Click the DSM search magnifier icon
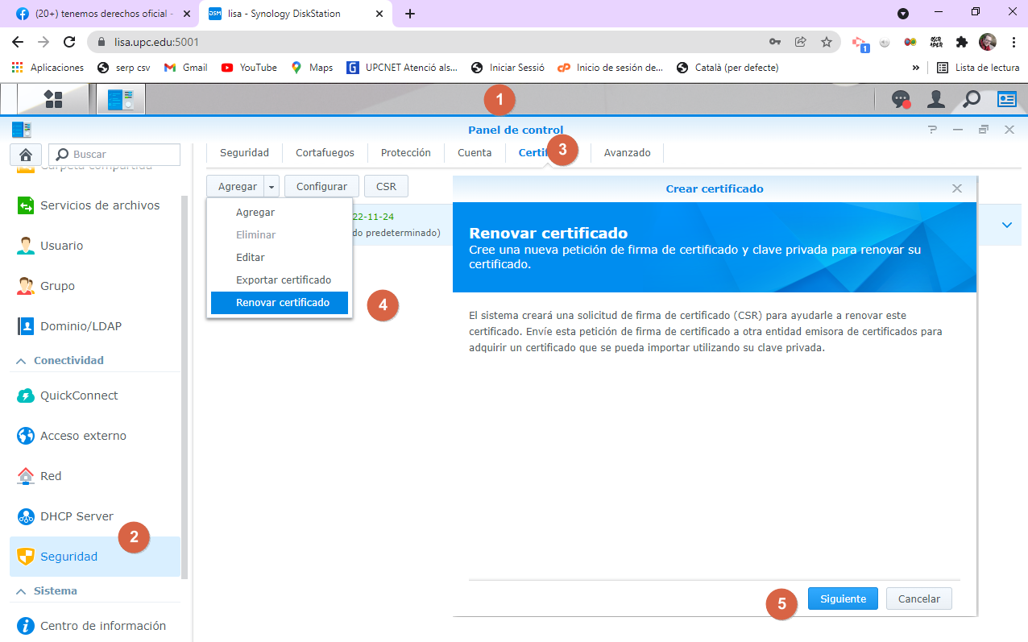The height and width of the screenshot is (642, 1028). [972, 99]
